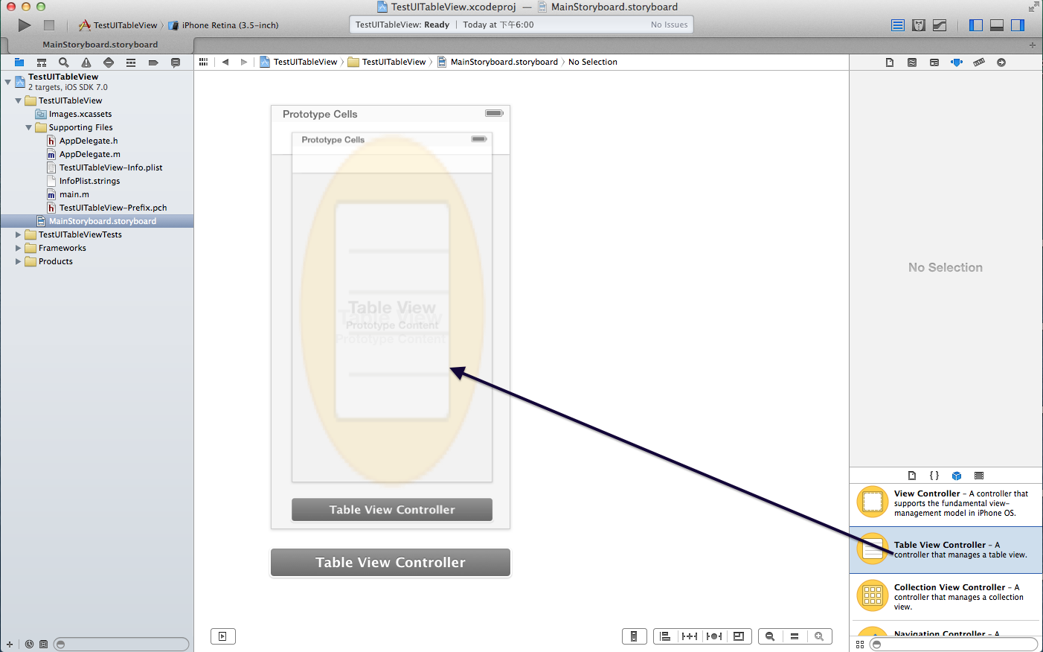Toggle the canvas form factor iPhone icon

[x=634, y=636]
